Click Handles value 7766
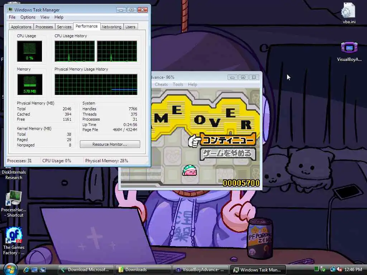 pos(133,109)
